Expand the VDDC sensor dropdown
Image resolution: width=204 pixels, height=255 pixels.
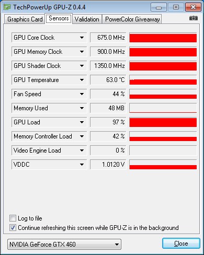(82, 165)
